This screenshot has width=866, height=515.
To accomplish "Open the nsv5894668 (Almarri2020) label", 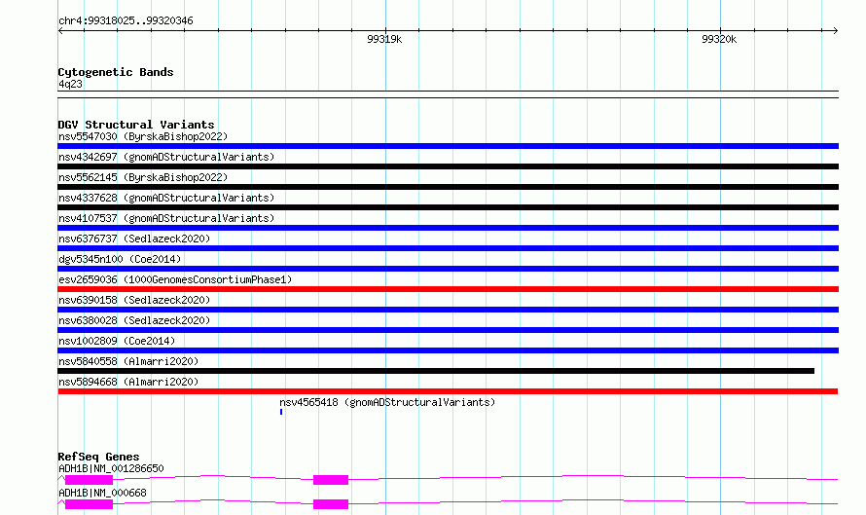I will point(128,382).
